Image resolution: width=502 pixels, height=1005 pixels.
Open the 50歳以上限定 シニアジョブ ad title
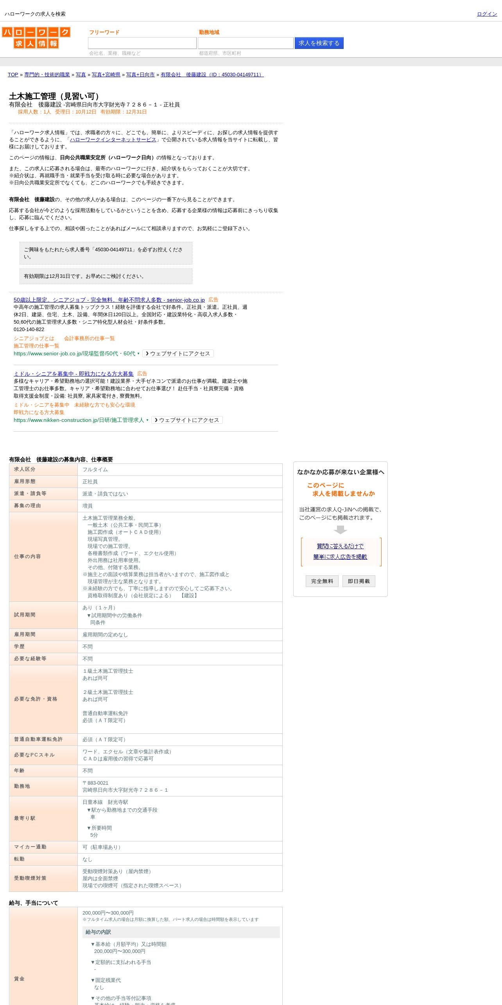pos(109,300)
